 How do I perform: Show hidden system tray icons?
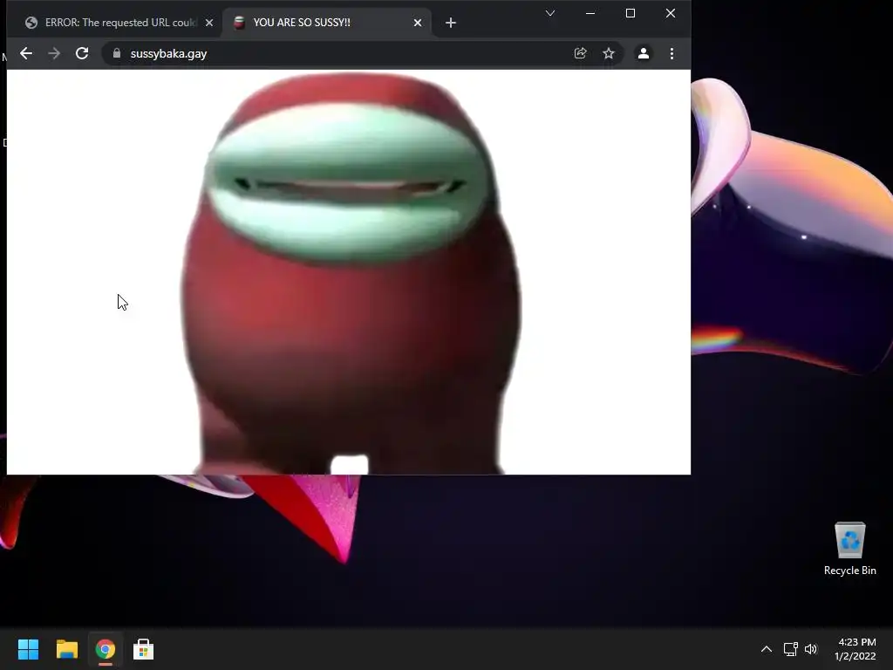click(767, 649)
